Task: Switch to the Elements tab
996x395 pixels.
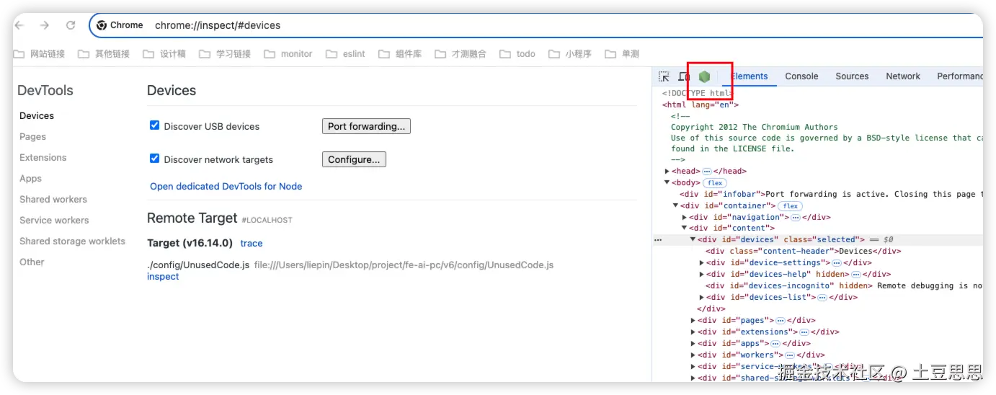Action: click(750, 76)
